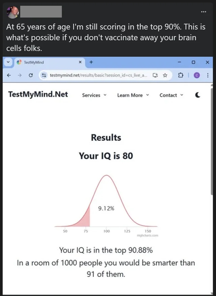216x296 pixels.
Task: Click the testmymind.net URL address field
Action: (x=99, y=75)
